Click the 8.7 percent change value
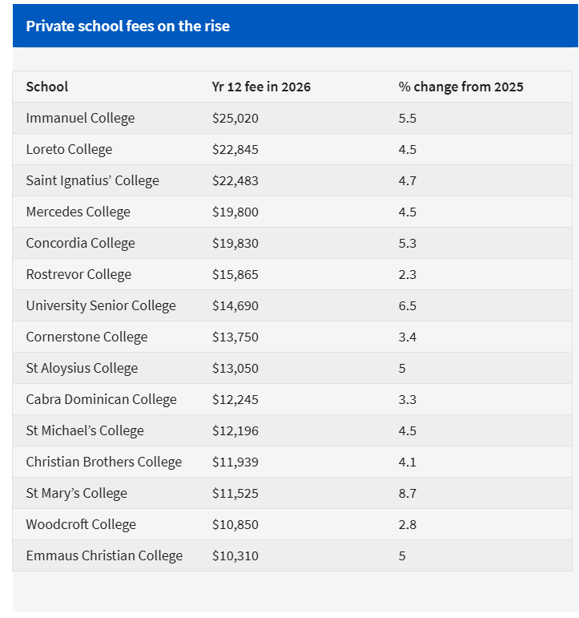The image size is (579, 618). pyautogui.click(x=408, y=493)
